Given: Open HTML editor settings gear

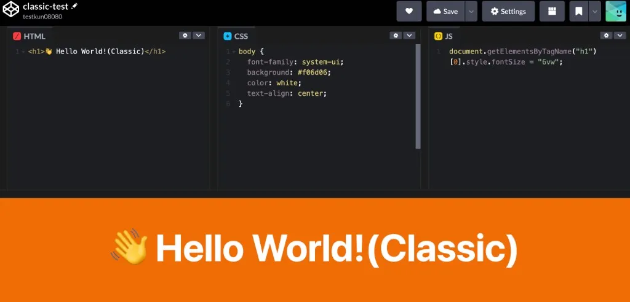Looking at the screenshot, I should click(185, 35).
